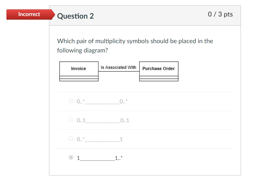Click the Incorrect status ribbon
Screen dimensions: 260x185
(x=29, y=14)
